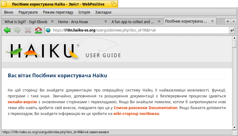Open Список розсилки Documentation link
This screenshot has height=136, width=238.
pos(145,108)
